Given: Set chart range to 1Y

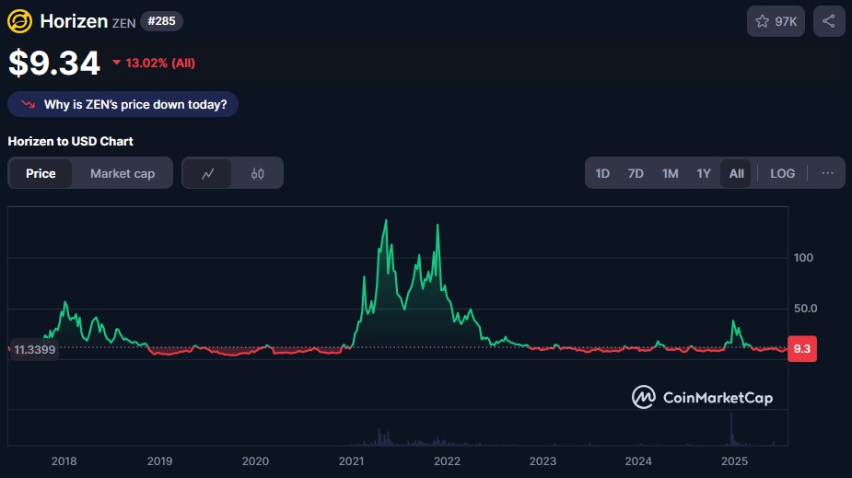Looking at the screenshot, I should [x=704, y=173].
